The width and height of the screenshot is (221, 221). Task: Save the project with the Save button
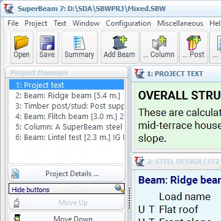(47, 47)
